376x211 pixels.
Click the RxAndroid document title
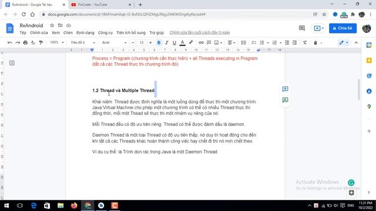coord(31,25)
